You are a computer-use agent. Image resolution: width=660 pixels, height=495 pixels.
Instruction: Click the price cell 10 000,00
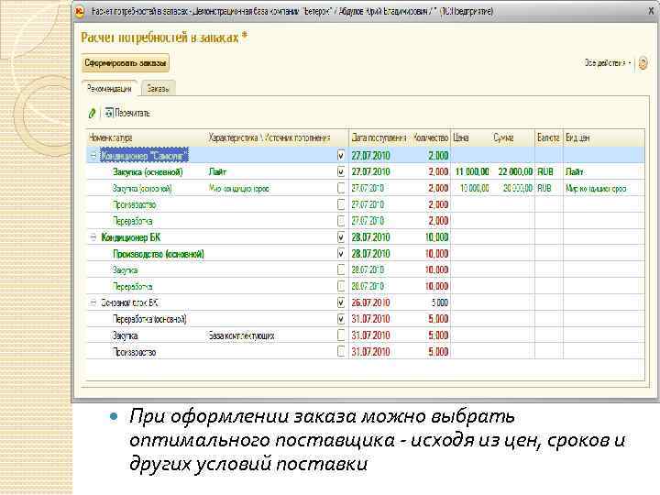tap(475, 188)
